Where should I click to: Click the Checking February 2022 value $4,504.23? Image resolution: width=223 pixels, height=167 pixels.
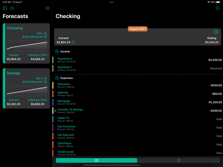(x=38, y=59)
